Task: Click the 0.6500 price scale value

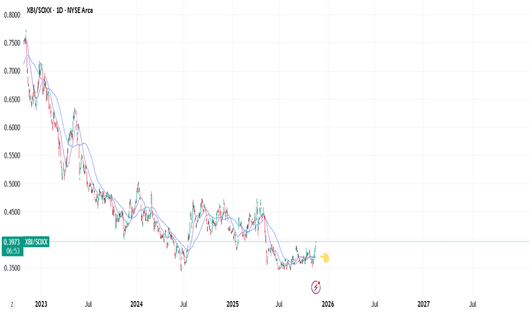Action: [x=12, y=100]
